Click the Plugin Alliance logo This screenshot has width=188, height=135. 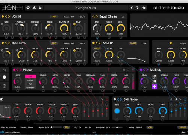pos(10,132)
